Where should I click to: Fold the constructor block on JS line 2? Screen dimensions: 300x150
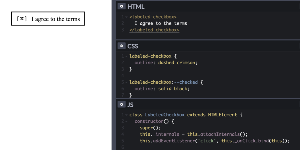click(126, 121)
